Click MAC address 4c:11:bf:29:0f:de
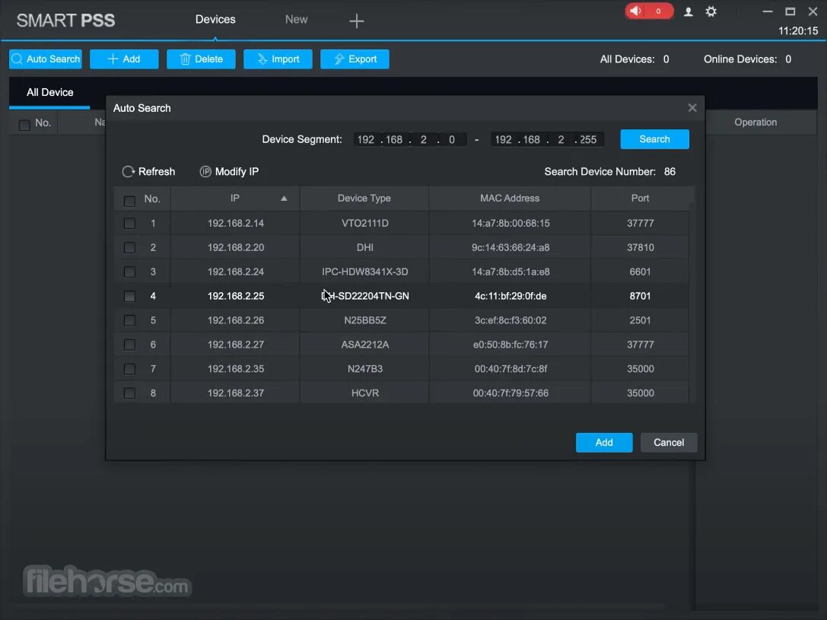The image size is (827, 620). (x=511, y=296)
